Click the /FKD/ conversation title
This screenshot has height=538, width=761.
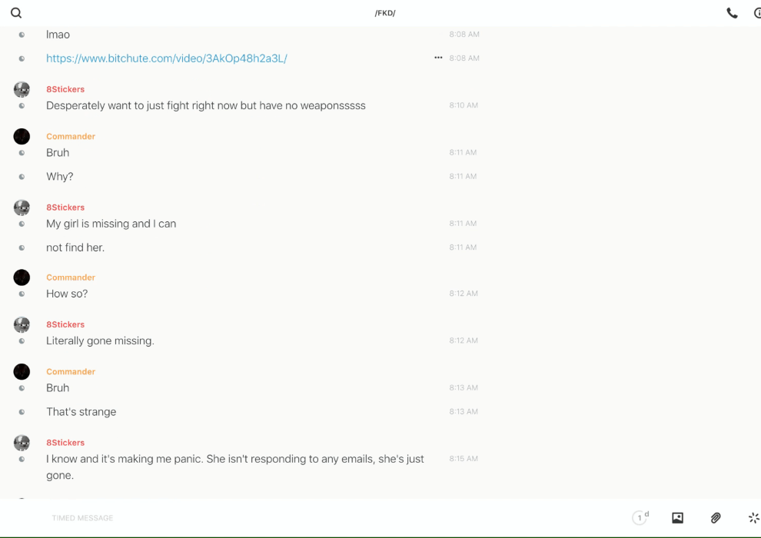pos(385,13)
